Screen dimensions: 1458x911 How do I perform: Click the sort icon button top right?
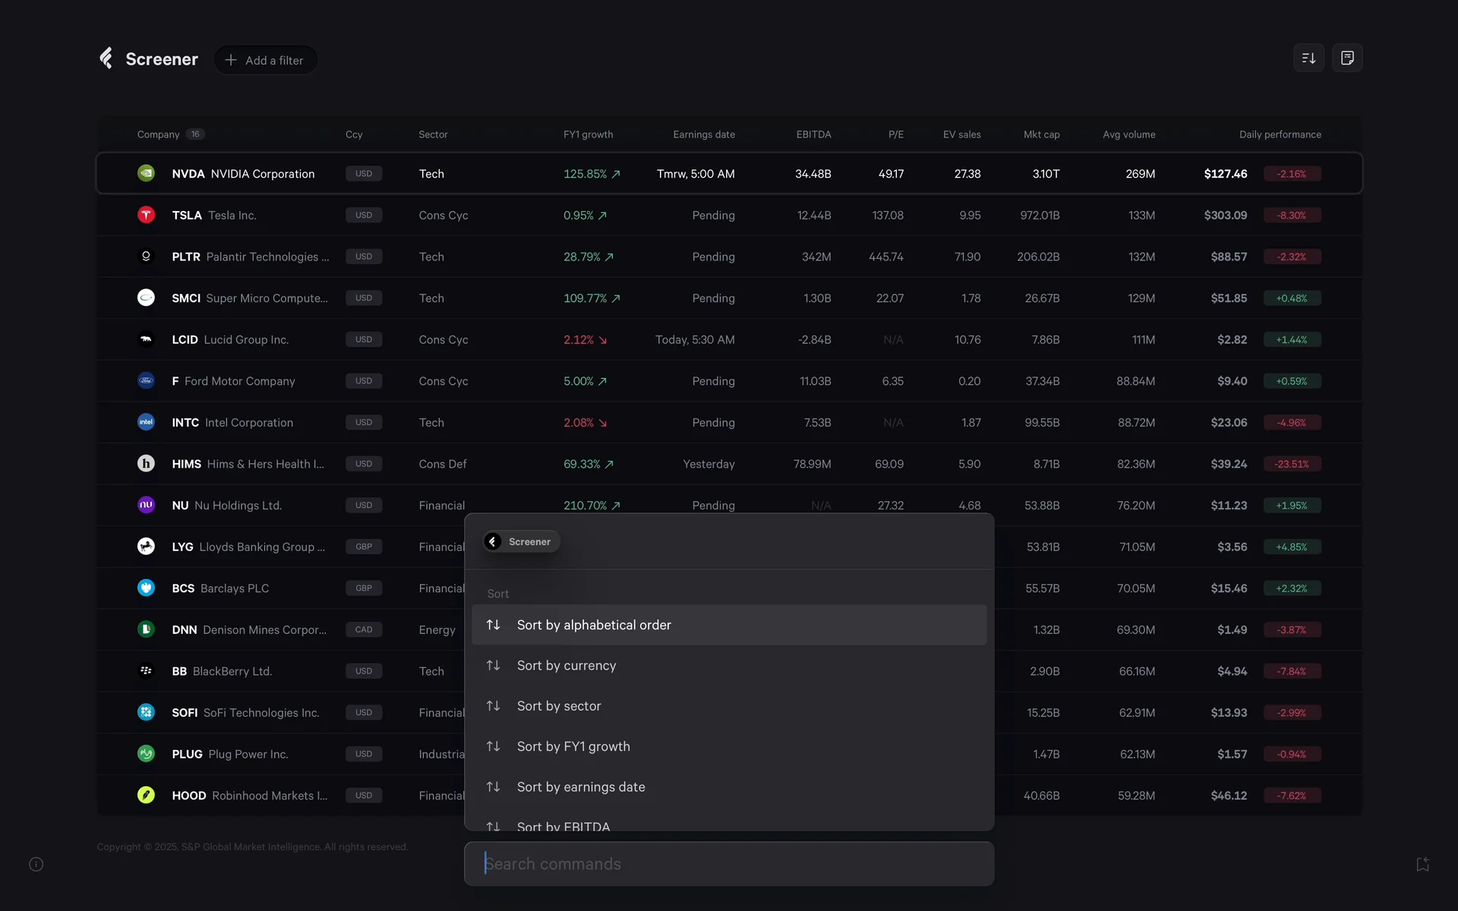click(1308, 58)
